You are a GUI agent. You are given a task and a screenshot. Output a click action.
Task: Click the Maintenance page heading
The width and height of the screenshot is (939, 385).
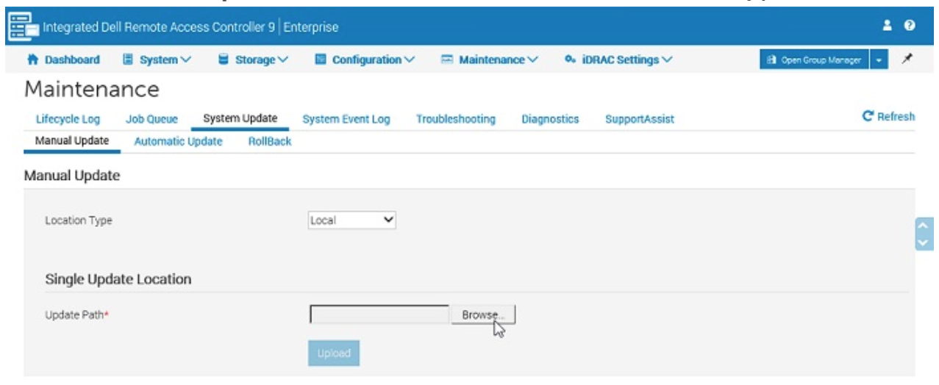92,90
